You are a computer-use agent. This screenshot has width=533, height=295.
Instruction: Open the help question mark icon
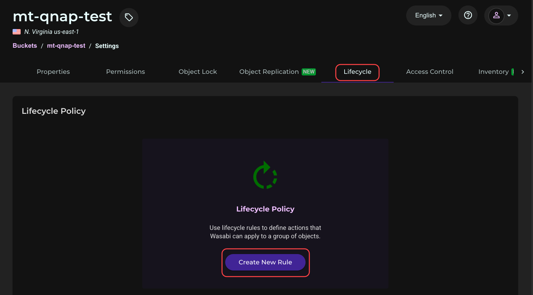tap(468, 15)
